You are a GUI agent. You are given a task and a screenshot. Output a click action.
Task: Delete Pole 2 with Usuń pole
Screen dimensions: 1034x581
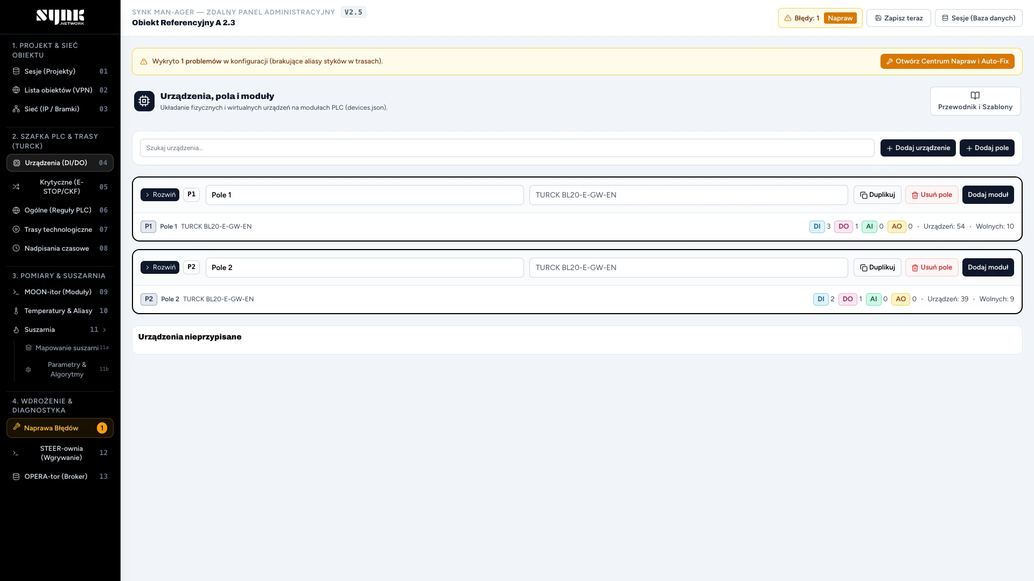point(932,267)
